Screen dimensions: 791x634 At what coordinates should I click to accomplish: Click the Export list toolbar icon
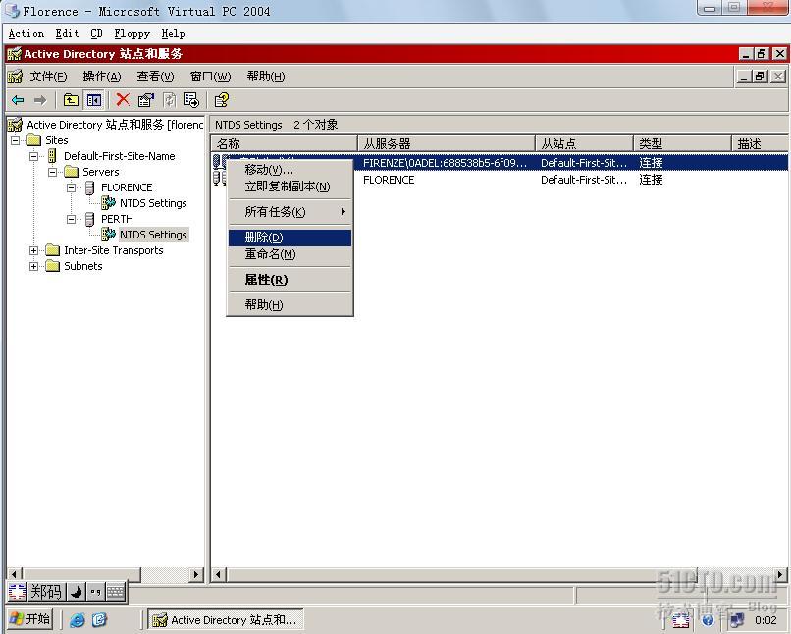tap(191, 100)
